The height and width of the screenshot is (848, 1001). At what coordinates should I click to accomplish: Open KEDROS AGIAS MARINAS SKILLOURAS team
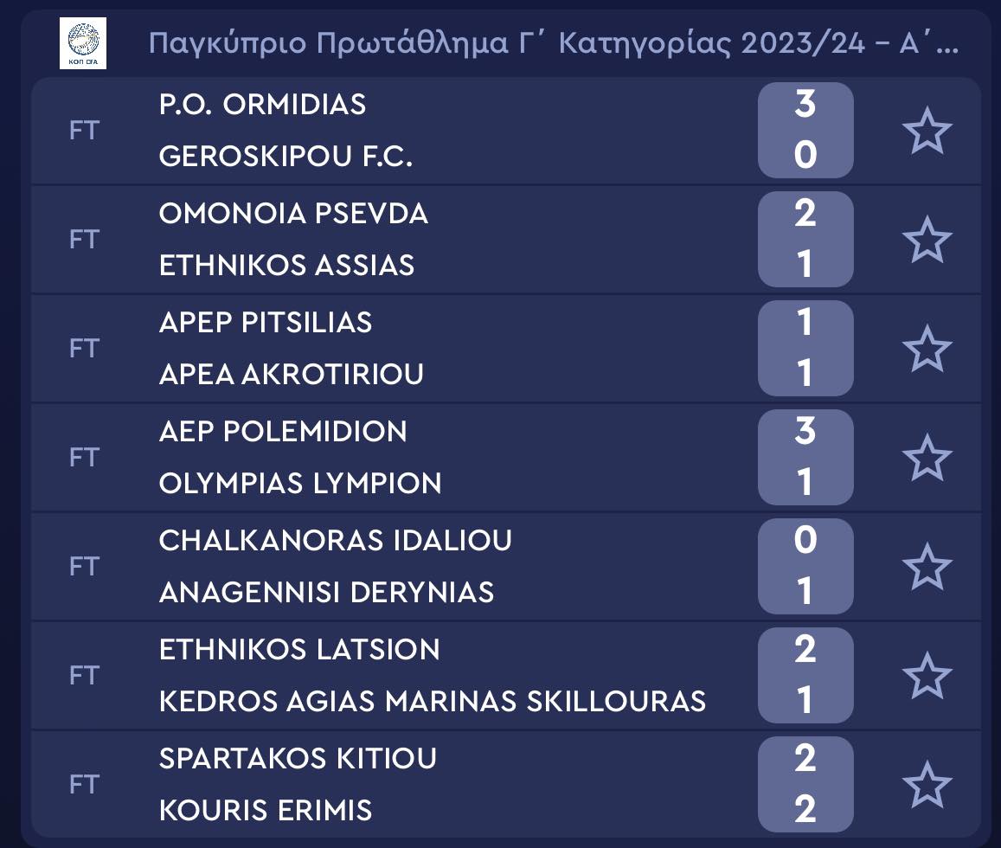[433, 701]
